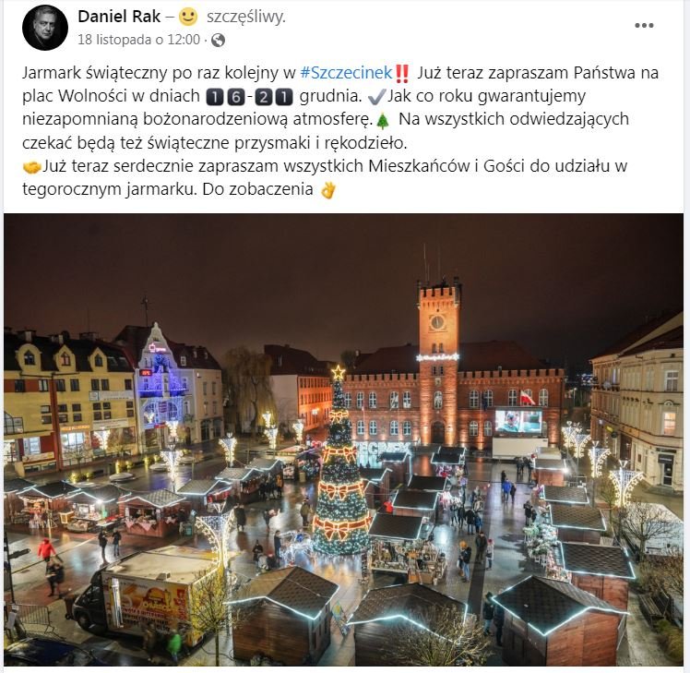Image resolution: width=690 pixels, height=673 pixels.
Task: Open the #Szczecinek hashtag link
Action: click(x=346, y=72)
